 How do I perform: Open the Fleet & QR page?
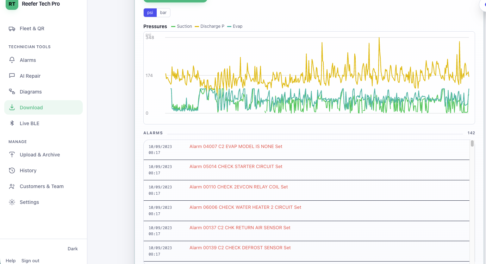click(x=44, y=29)
